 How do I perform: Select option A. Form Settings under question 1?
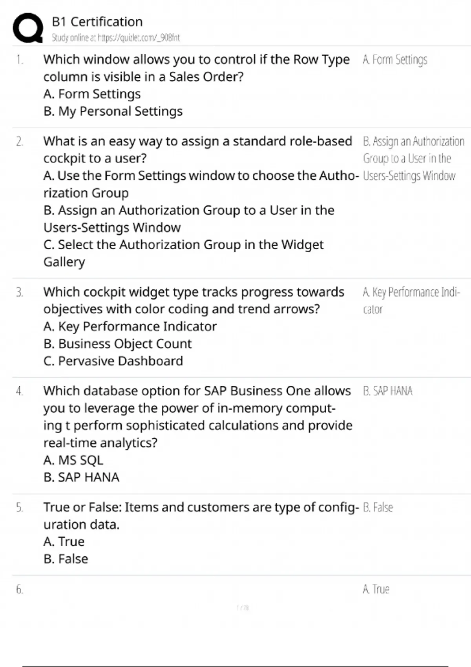(x=92, y=94)
